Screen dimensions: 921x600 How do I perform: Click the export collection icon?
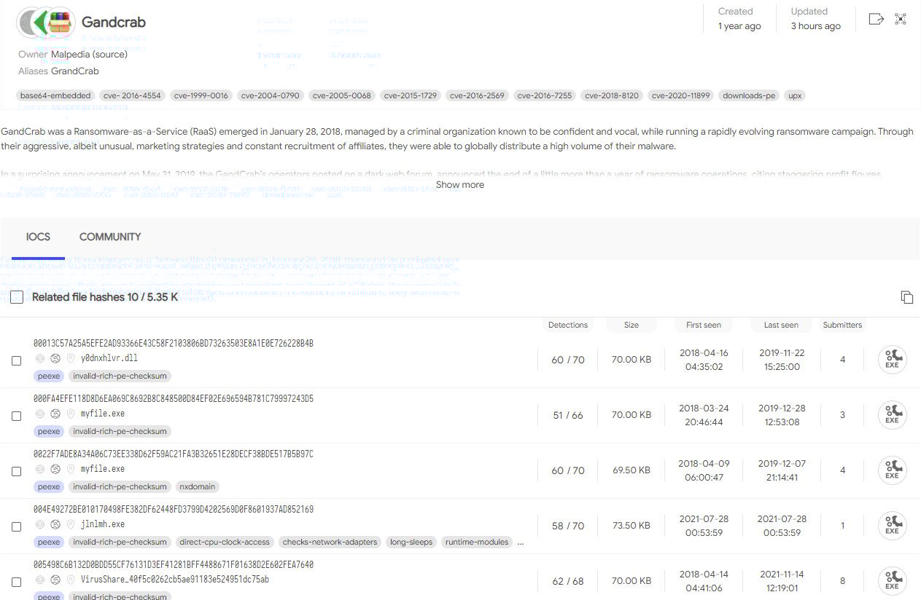click(877, 19)
